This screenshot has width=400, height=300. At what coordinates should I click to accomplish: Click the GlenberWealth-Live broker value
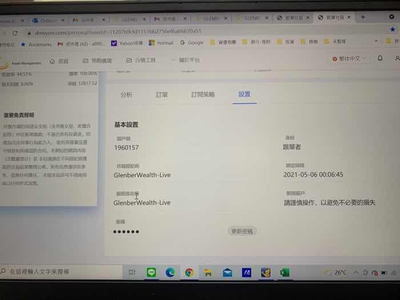click(x=142, y=175)
